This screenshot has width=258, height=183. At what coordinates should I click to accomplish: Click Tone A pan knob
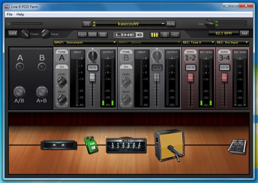pos(93,56)
